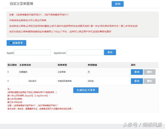Click the AppId label text
Screen dimensions: 165x129
(x=10, y=53)
